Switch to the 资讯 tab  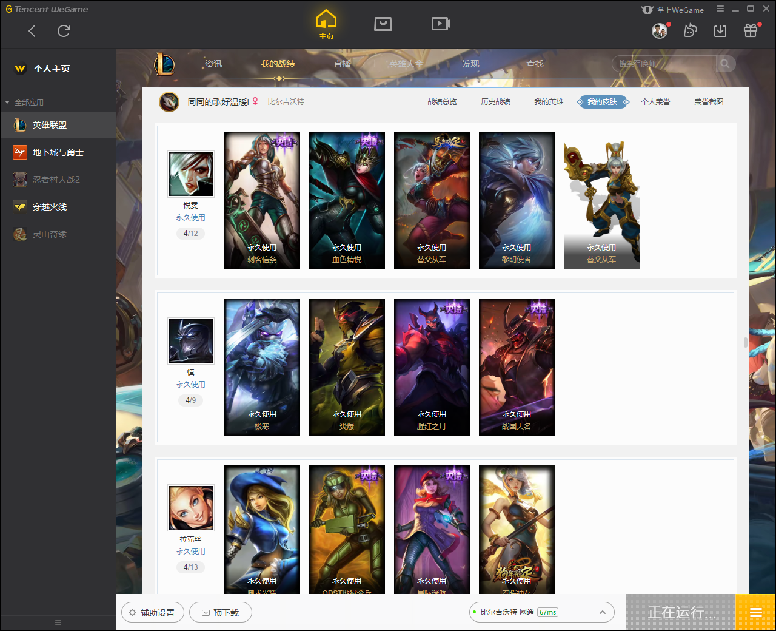(213, 64)
